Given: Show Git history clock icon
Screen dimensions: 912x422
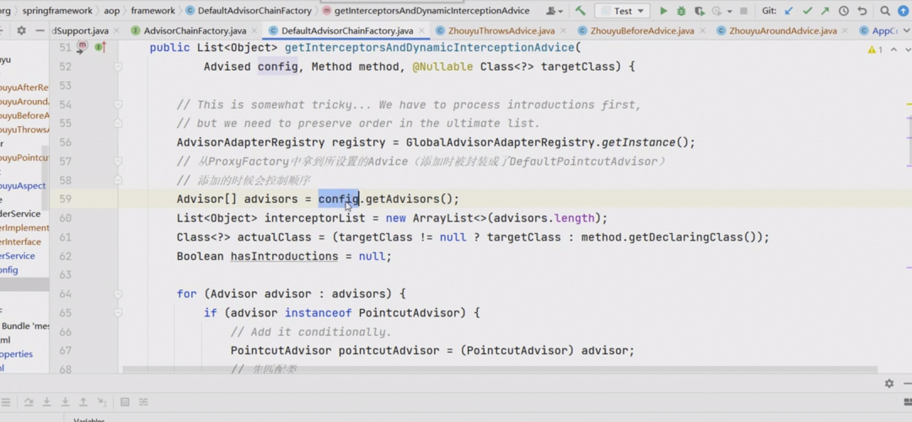Looking at the screenshot, I should [843, 11].
